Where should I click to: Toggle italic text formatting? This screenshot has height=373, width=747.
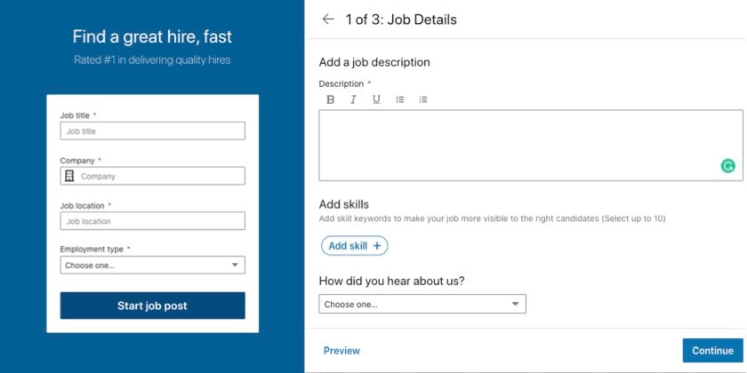(x=353, y=99)
